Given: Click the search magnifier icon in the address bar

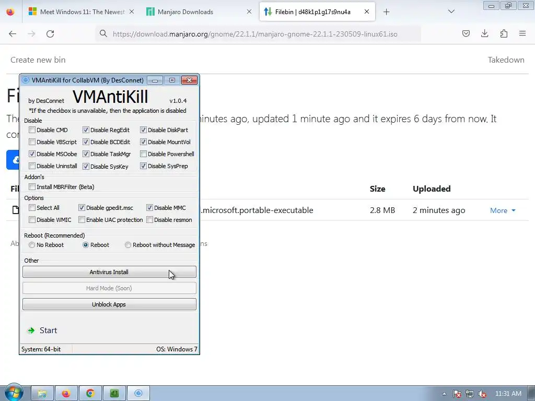Looking at the screenshot, I should click(x=103, y=33).
